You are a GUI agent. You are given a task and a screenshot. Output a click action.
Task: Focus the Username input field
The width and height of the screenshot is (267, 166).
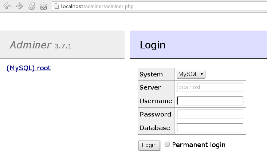pos(210,101)
